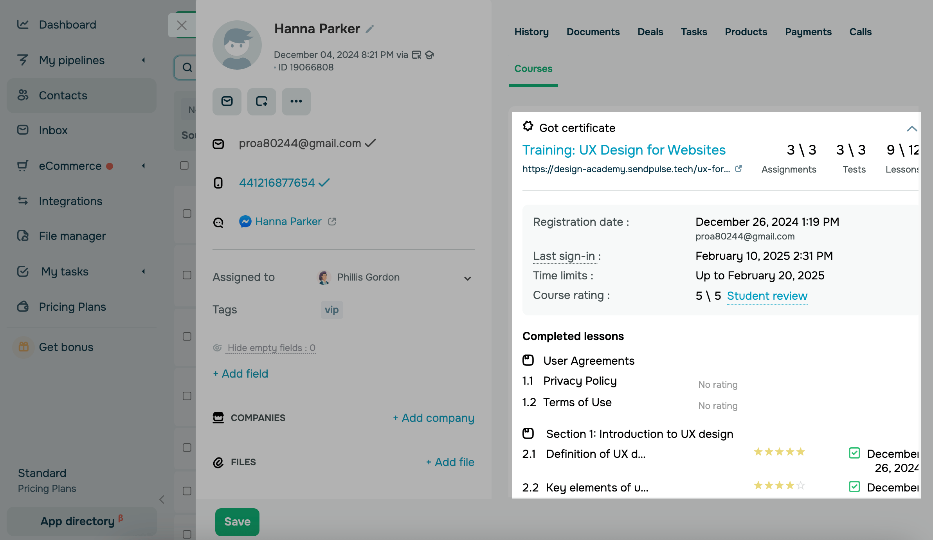Image resolution: width=933 pixels, height=540 pixels.
Task: Collapse the Got certificate course card chevron
Action: click(912, 128)
